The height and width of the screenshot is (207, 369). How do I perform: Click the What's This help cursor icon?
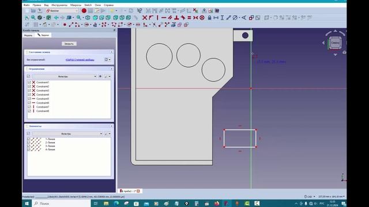click(140, 11)
